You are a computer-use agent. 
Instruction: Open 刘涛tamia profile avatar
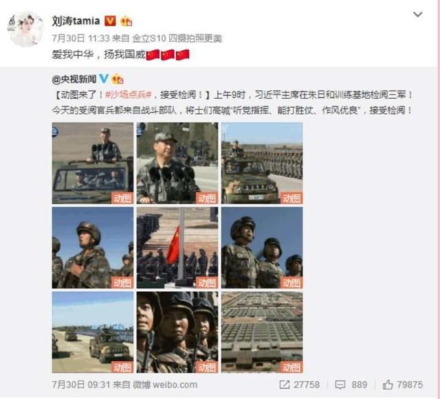(x=25, y=30)
